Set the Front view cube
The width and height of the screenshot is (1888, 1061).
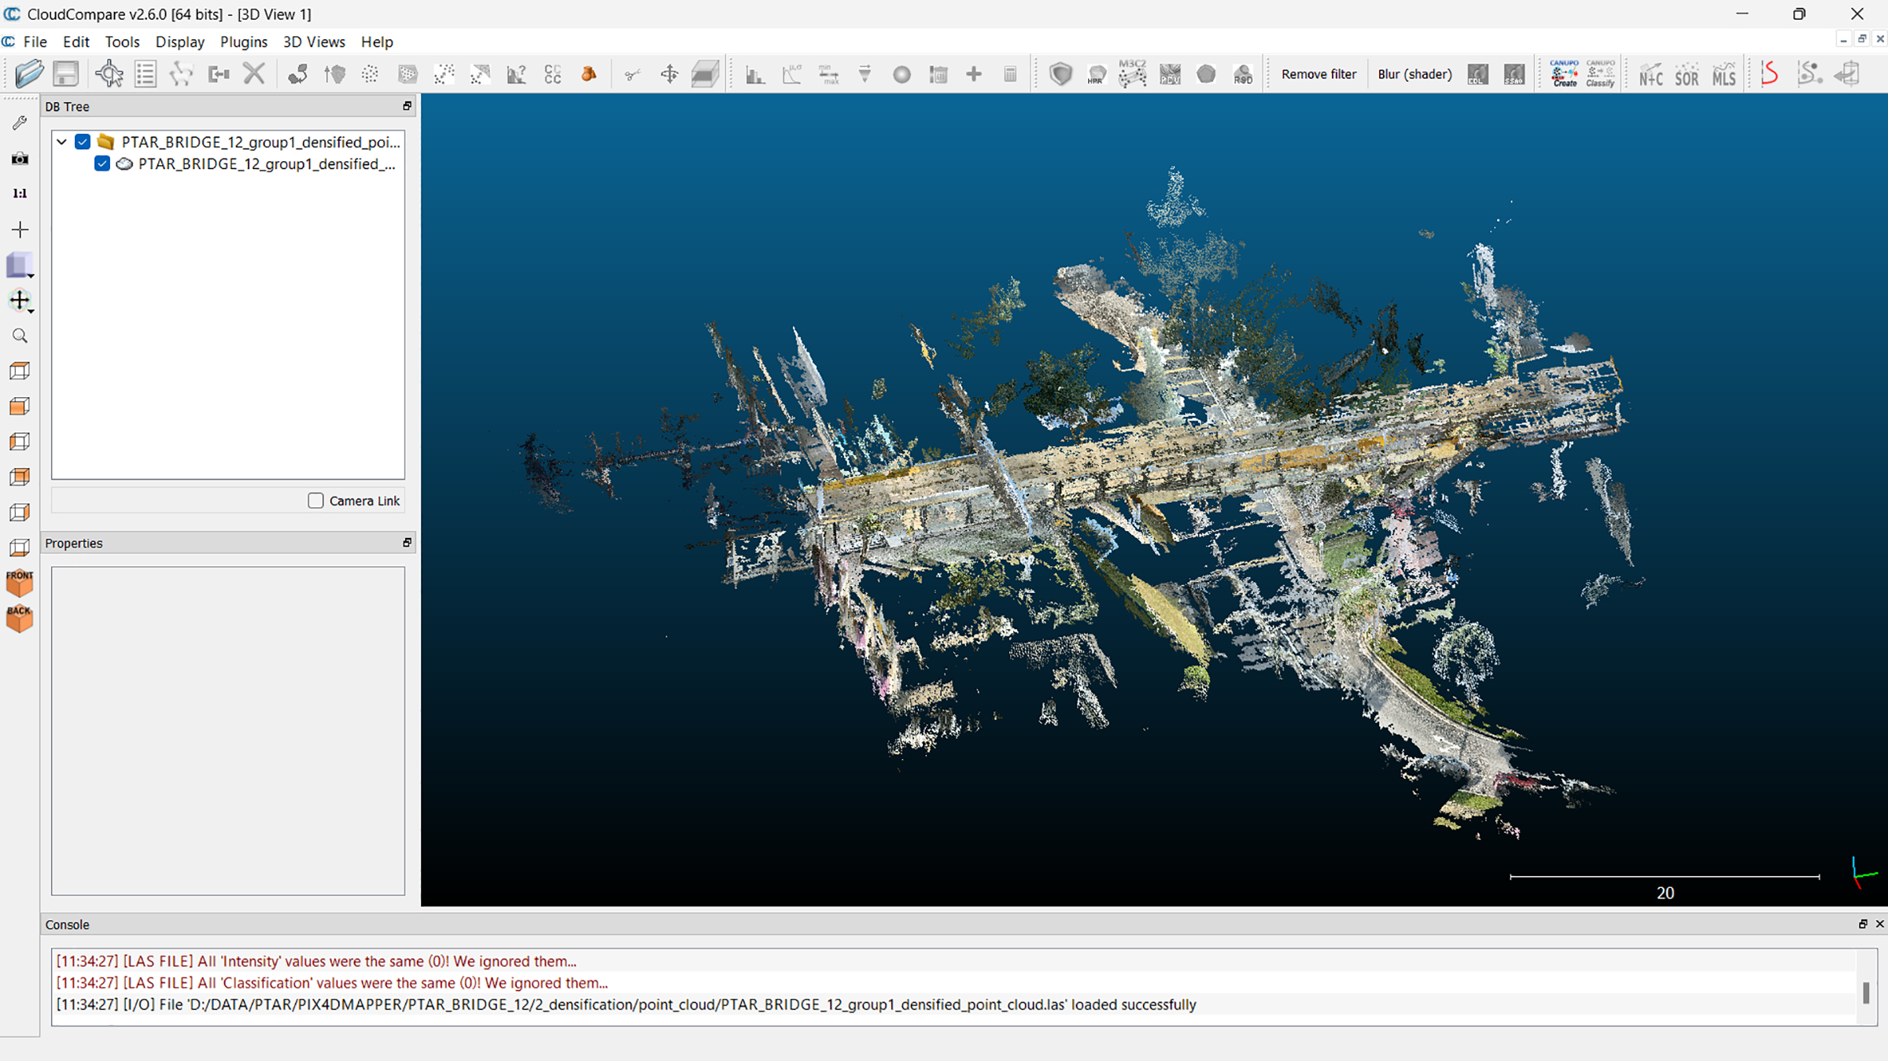pyautogui.click(x=20, y=583)
